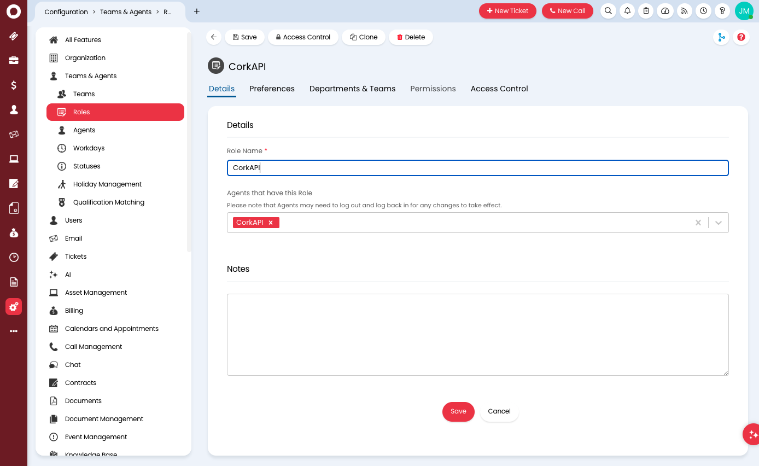
Task: Switch to the Preferences tab
Action: tap(272, 89)
